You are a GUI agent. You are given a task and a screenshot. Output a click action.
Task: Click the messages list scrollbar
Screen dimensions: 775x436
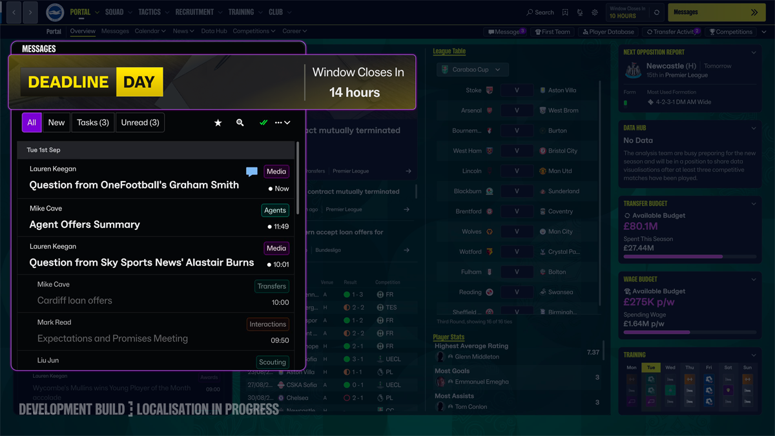298,178
